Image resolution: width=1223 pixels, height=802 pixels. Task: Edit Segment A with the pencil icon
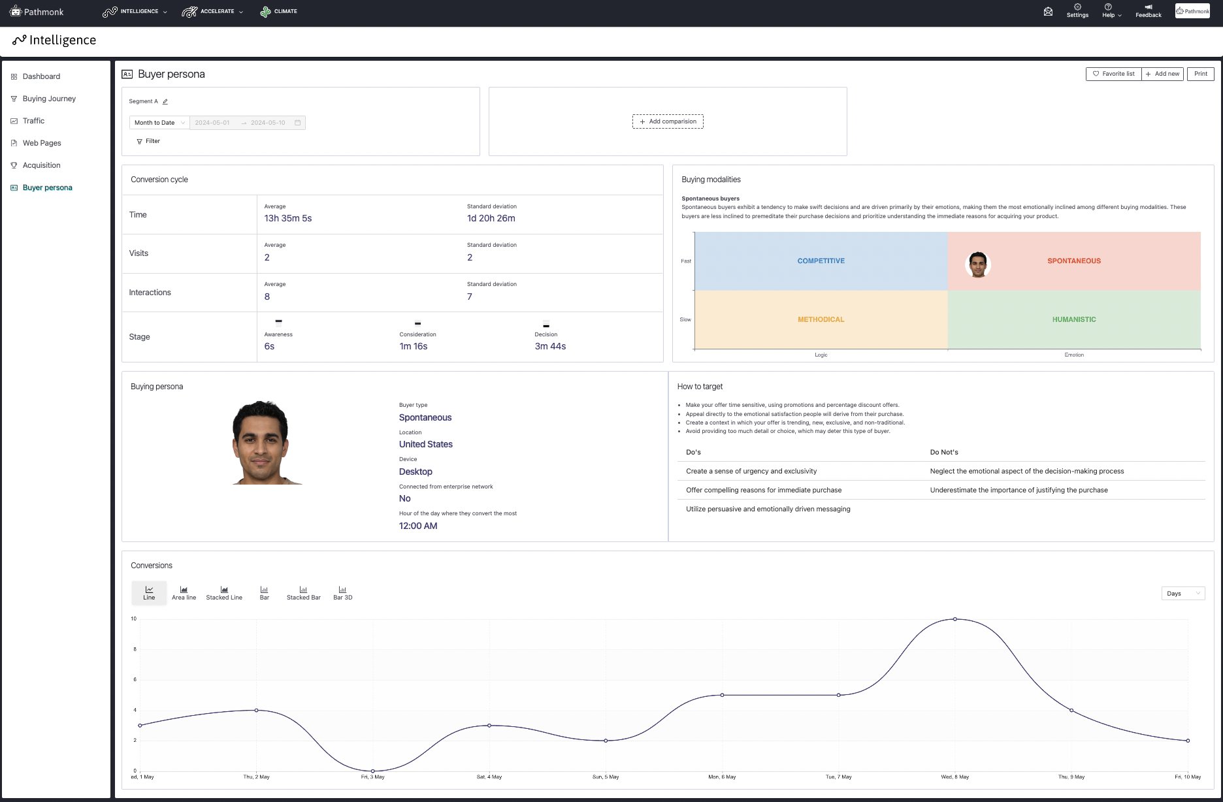click(x=165, y=101)
